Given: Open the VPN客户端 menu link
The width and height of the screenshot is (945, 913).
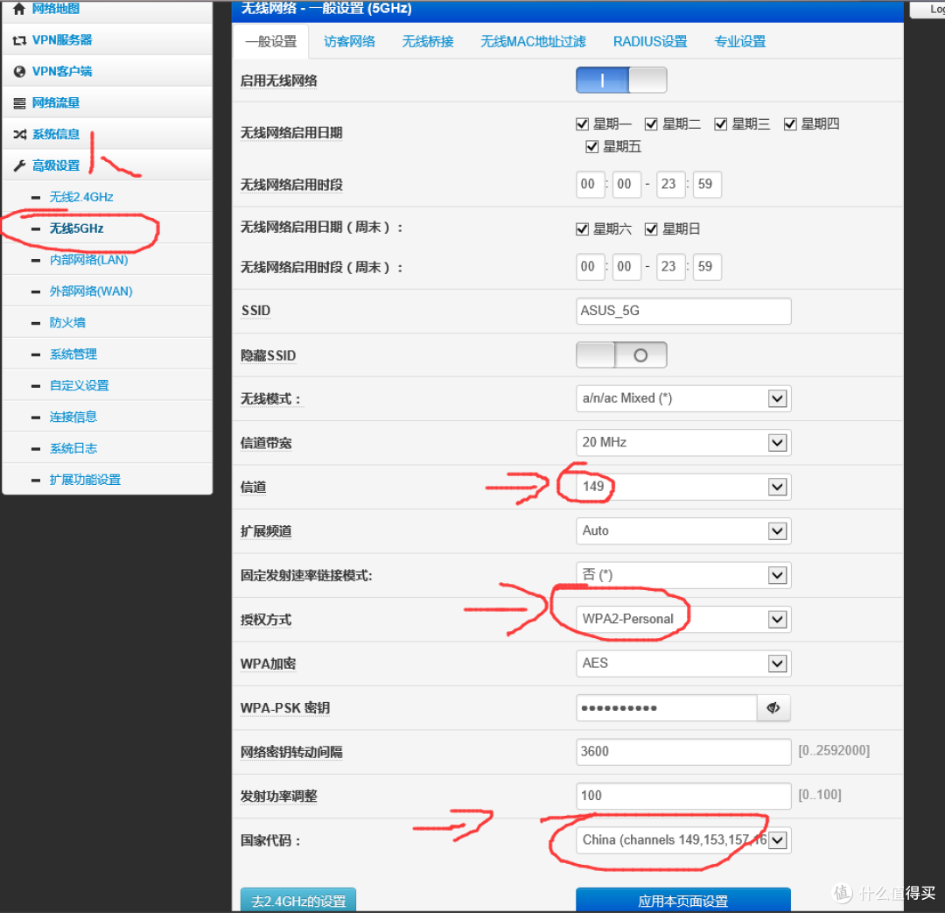Looking at the screenshot, I should click(62, 71).
